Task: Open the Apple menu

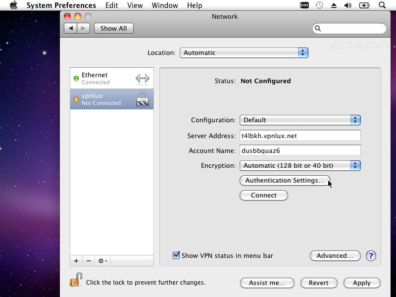Action: 14,5
